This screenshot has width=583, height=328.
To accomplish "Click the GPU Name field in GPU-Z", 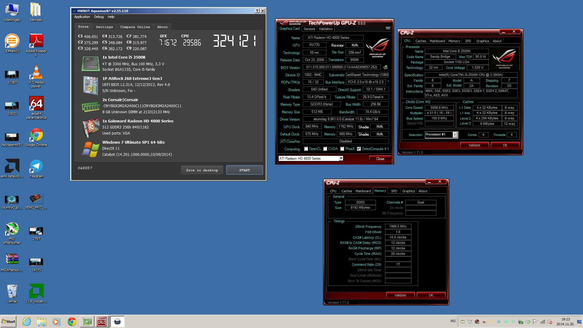I will pos(333,38).
